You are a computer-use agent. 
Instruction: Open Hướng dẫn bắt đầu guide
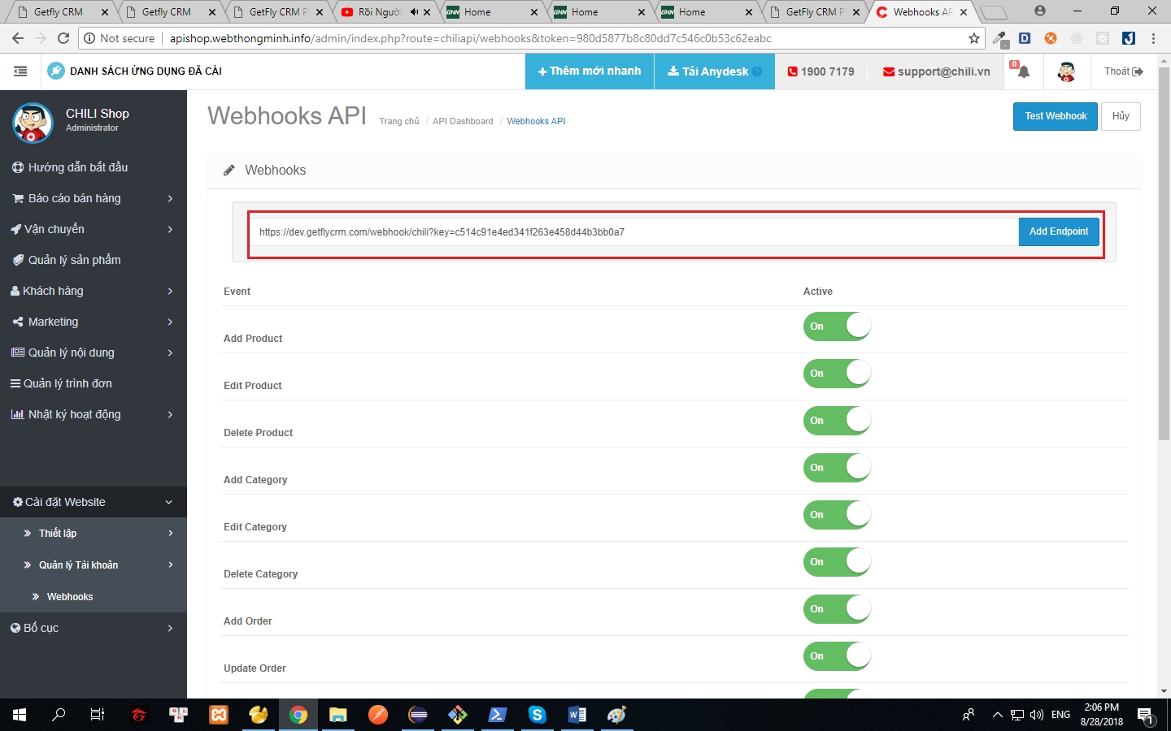[x=77, y=167]
